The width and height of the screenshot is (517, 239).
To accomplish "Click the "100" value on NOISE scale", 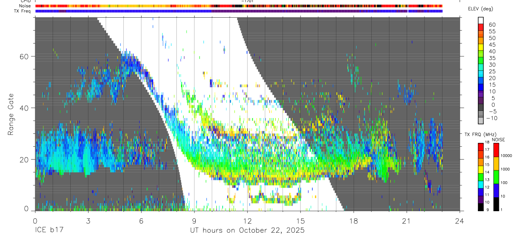I will 504,183.
